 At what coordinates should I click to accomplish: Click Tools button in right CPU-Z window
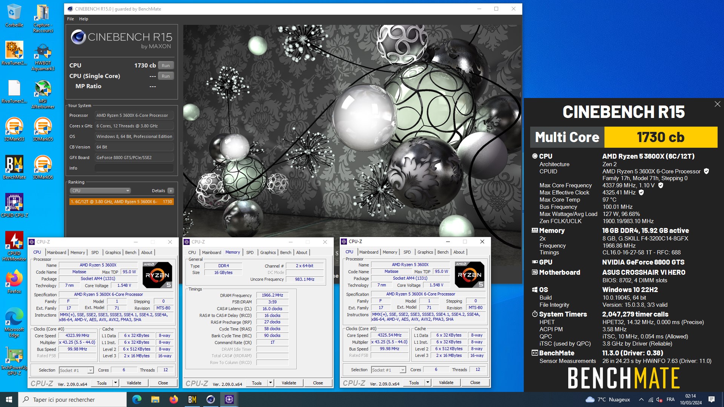414,383
